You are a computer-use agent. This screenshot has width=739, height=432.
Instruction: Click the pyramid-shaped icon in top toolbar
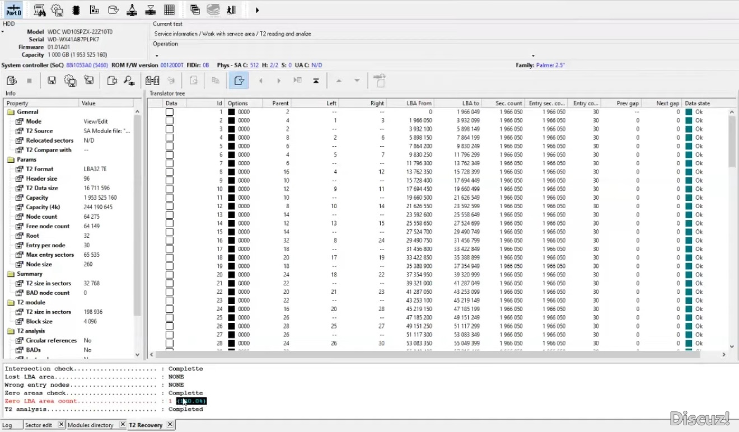click(132, 10)
